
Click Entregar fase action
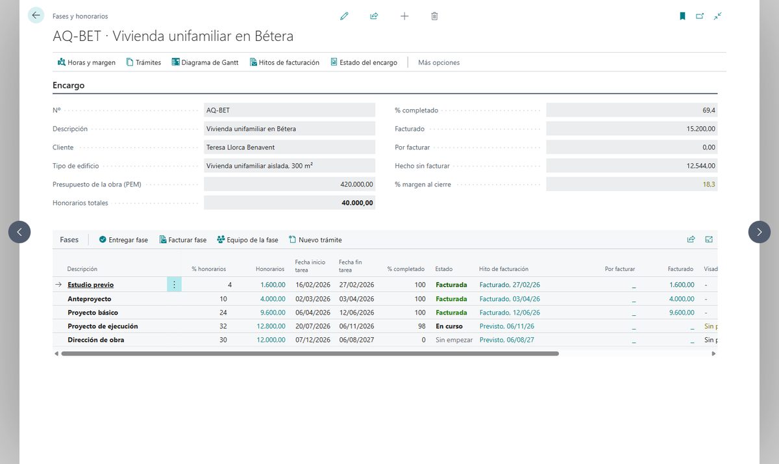123,240
